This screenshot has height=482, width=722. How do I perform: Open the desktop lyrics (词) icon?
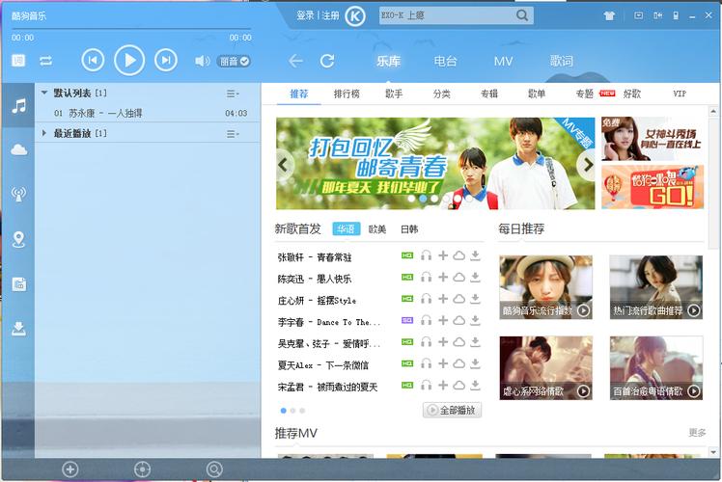18,61
